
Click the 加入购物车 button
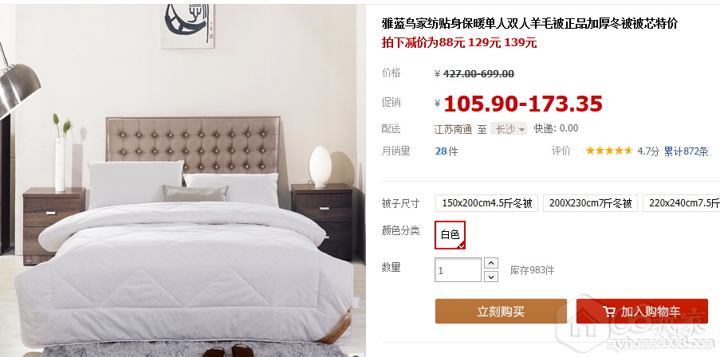[642, 312]
